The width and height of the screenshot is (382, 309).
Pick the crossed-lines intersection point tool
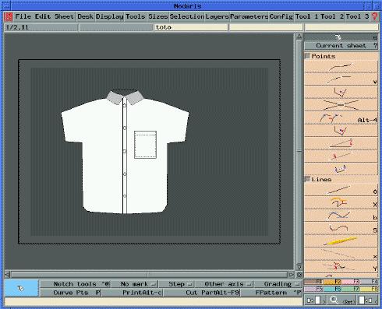pyautogui.click(x=341, y=104)
